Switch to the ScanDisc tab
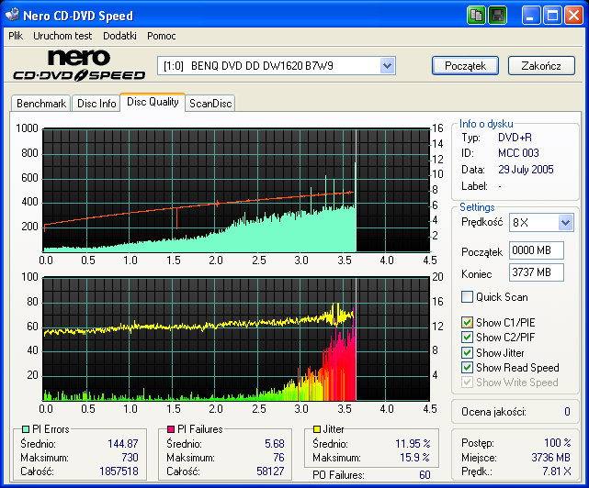This screenshot has width=589, height=488. [210, 104]
